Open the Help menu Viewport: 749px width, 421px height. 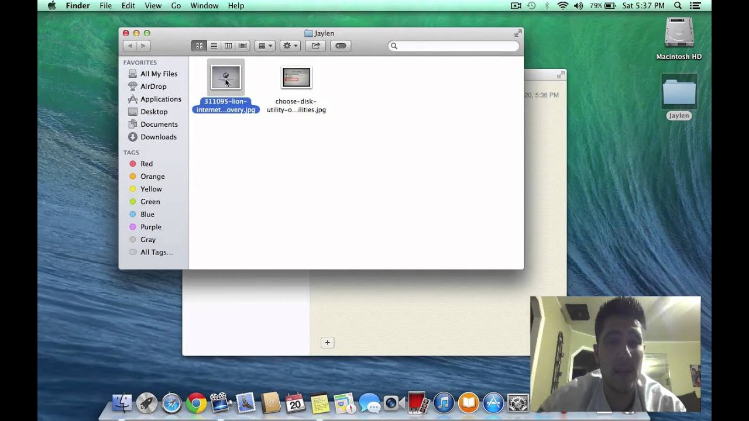[236, 5]
